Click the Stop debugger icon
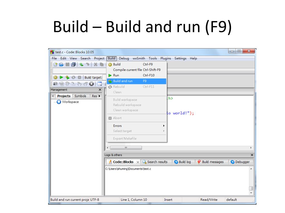285x213 pixels. (x=91, y=84)
